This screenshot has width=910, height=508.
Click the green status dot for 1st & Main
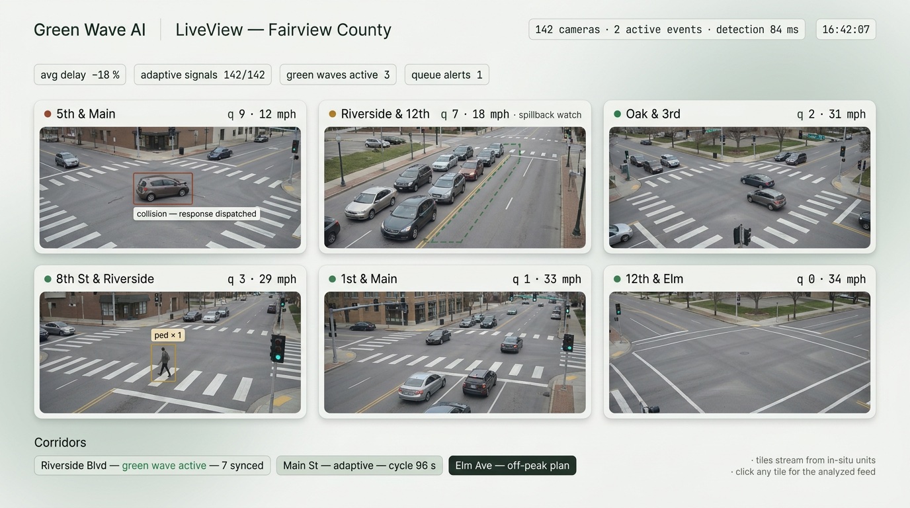[x=332, y=279]
